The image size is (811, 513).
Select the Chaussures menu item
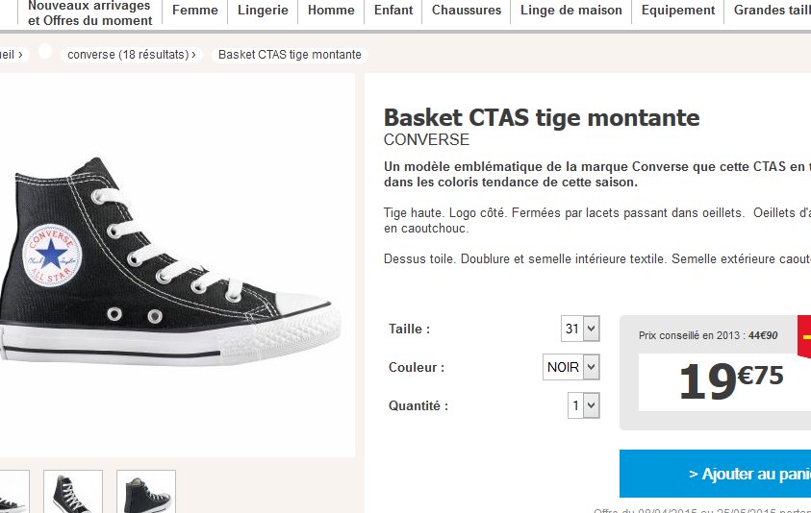click(x=467, y=11)
